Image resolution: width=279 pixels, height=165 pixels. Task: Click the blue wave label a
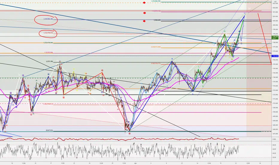[172, 58]
